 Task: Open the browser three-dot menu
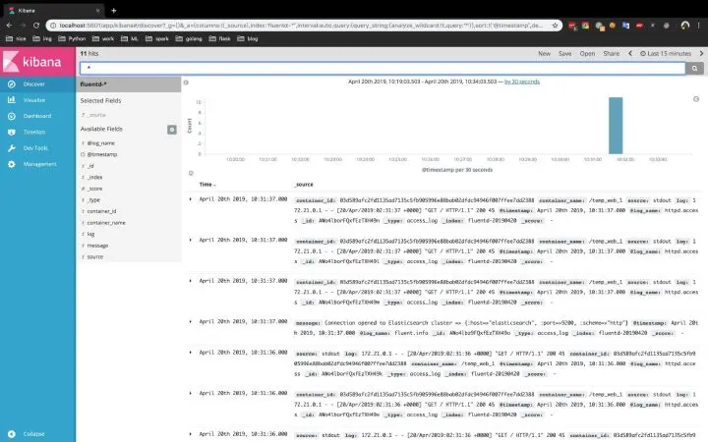pyautogui.click(x=699, y=26)
